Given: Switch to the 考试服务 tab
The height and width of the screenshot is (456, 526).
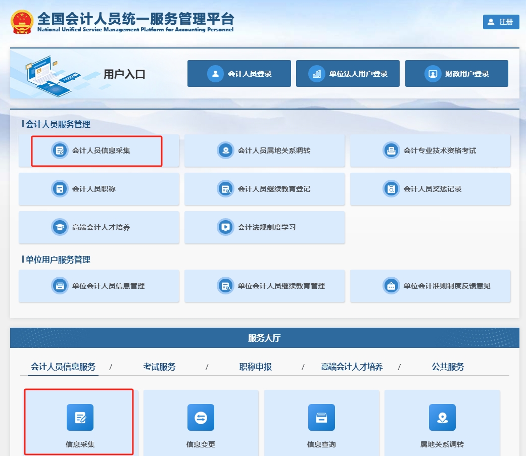Looking at the screenshot, I should (x=159, y=367).
